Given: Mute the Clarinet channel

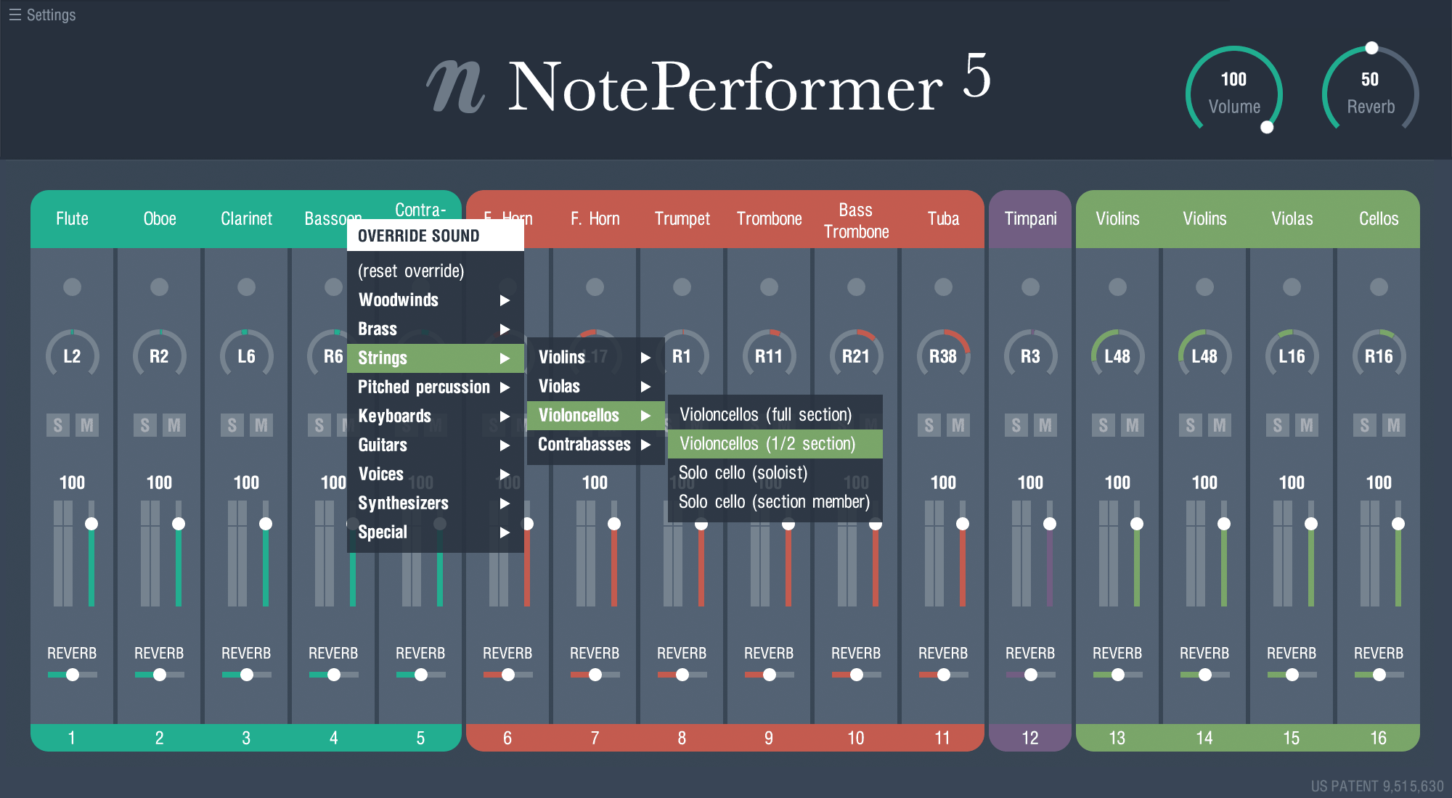Looking at the screenshot, I should pos(261,425).
